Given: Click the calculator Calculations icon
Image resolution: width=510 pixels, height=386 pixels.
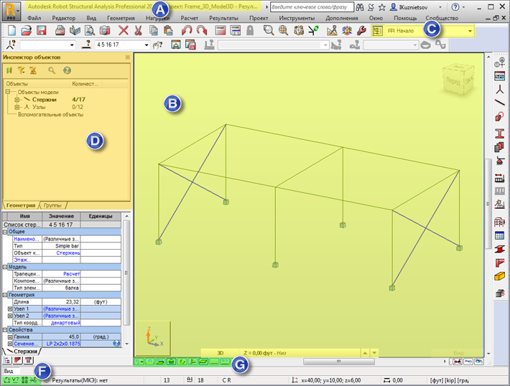Looking at the screenshot, I should pyautogui.click(x=221, y=31).
